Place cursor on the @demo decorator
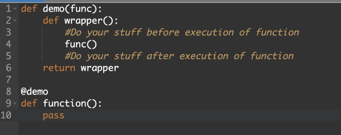341x135 pixels. 34,92
